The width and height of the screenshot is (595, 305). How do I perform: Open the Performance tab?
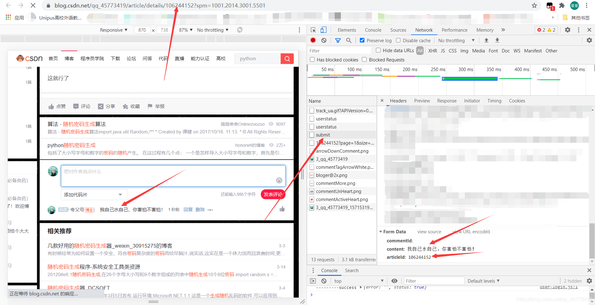[454, 30]
